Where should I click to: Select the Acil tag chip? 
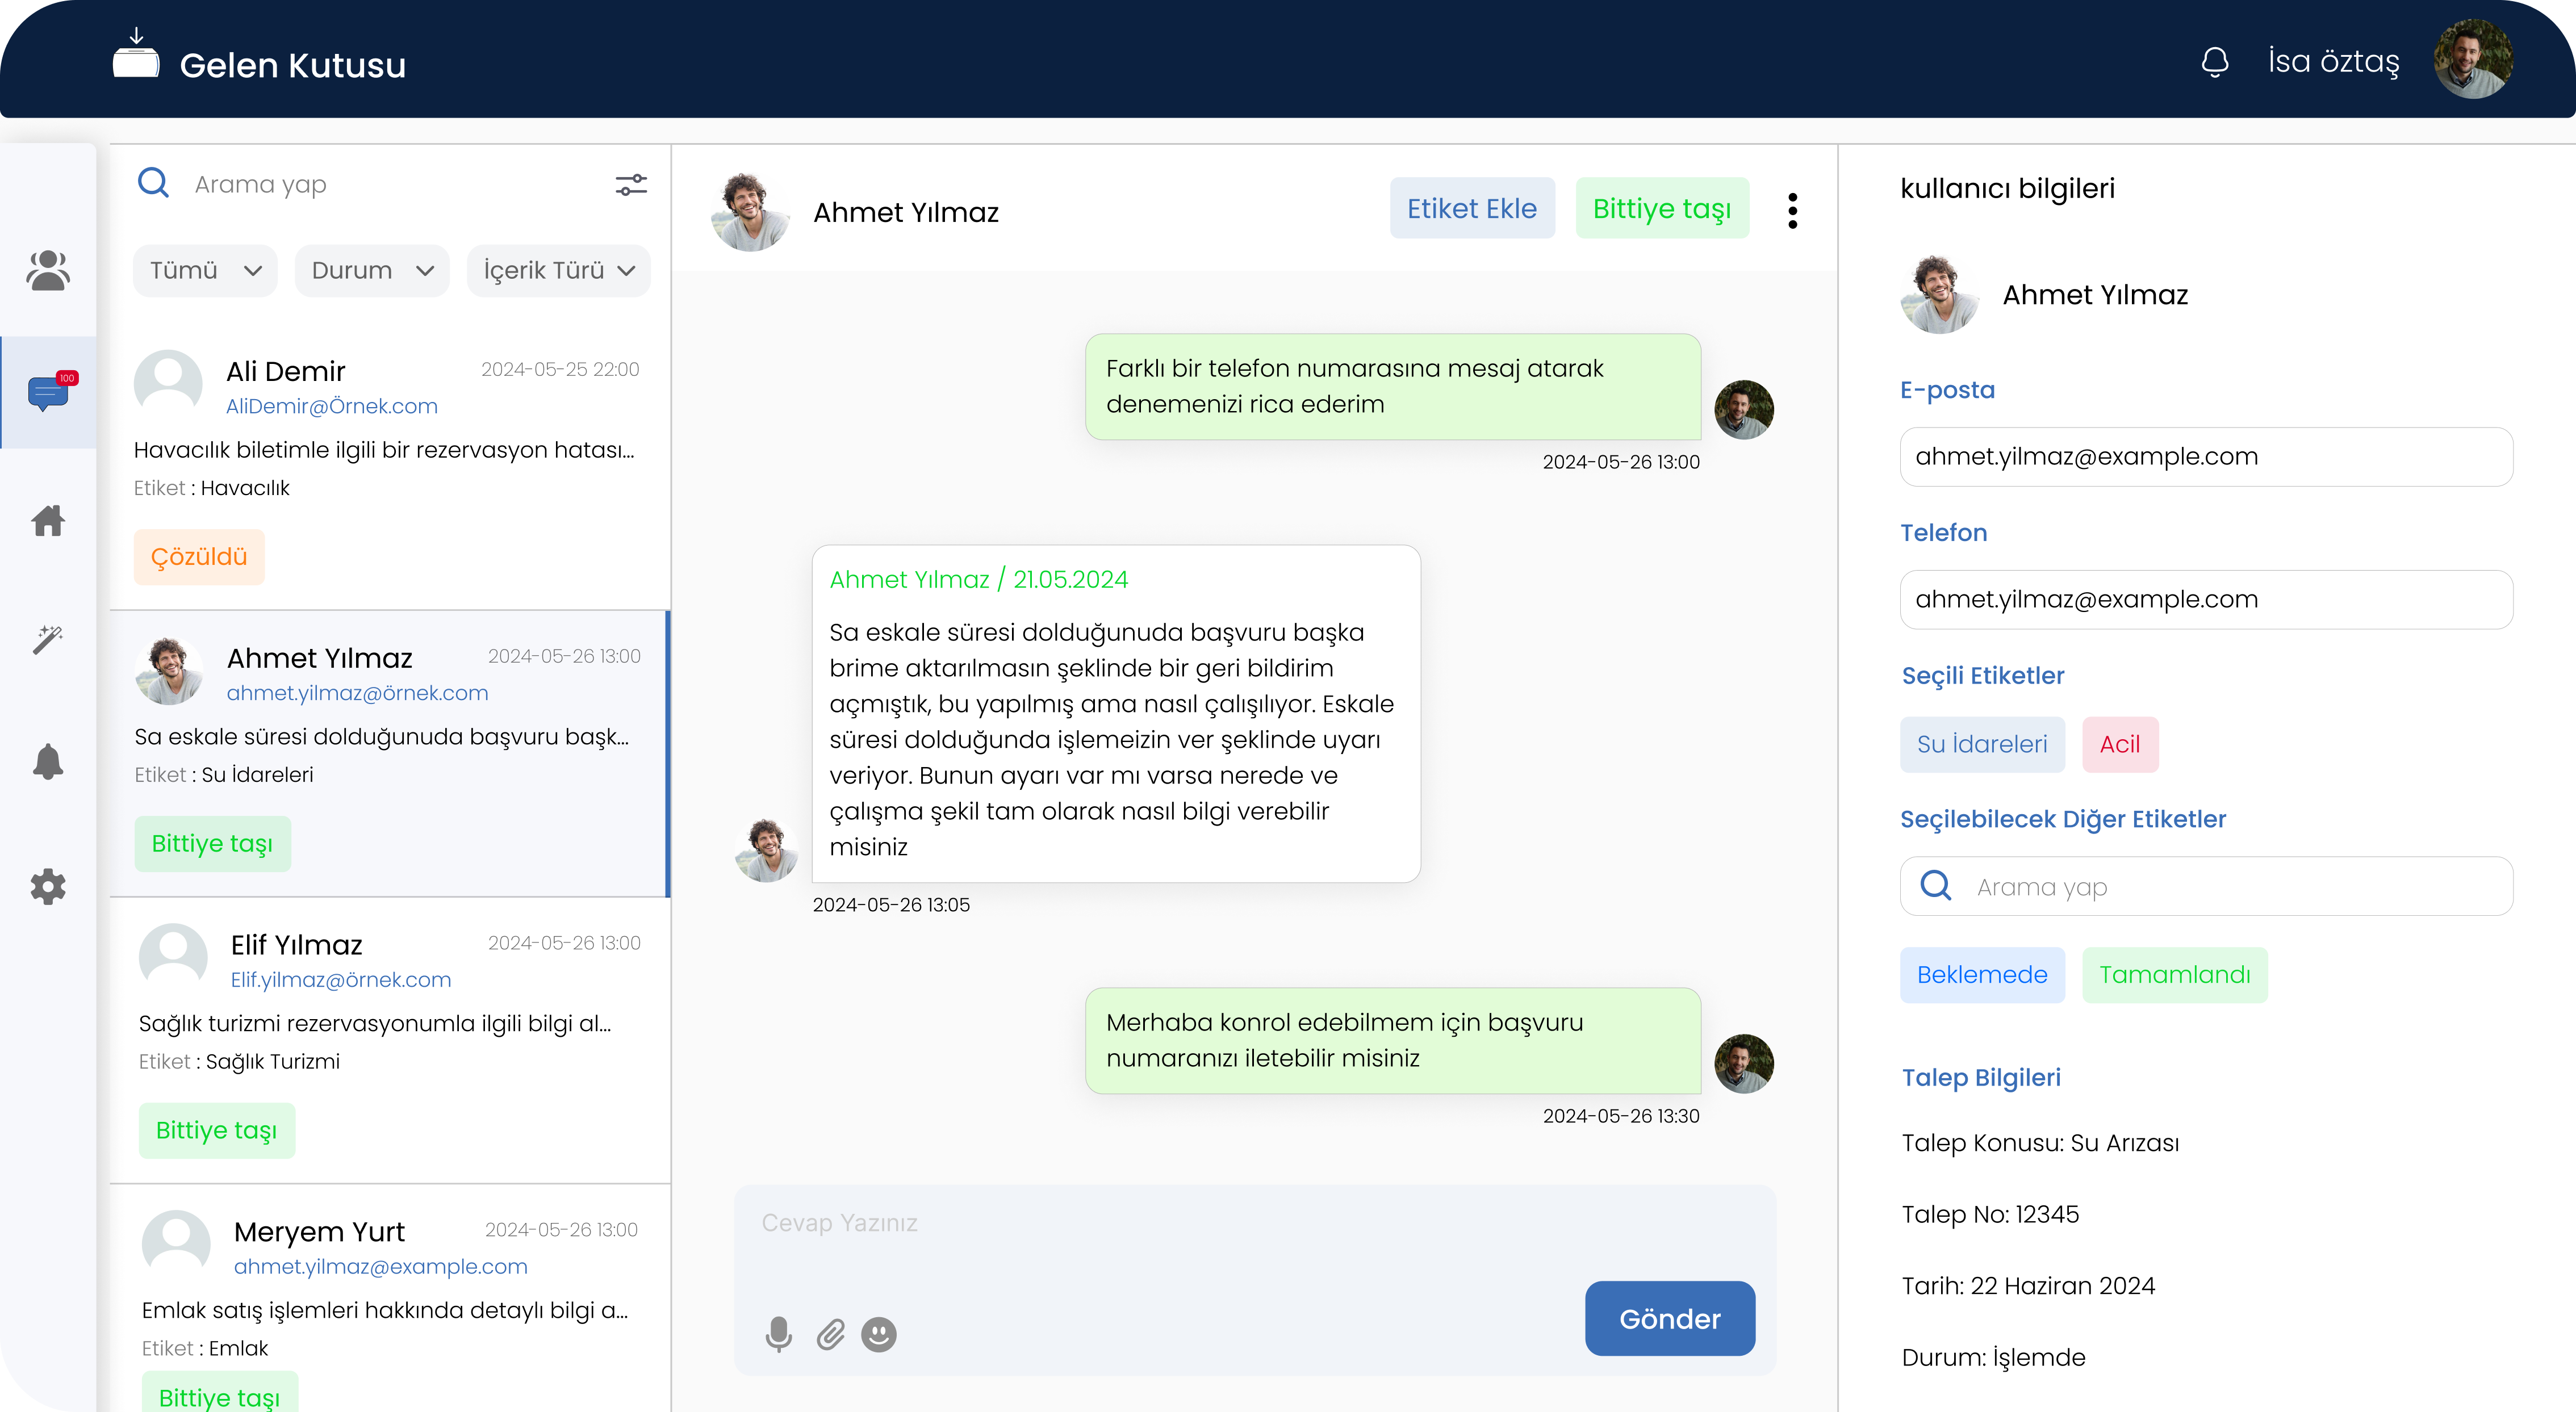(x=2120, y=744)
